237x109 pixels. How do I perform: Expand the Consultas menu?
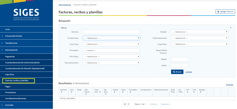(x=26, y=105)
